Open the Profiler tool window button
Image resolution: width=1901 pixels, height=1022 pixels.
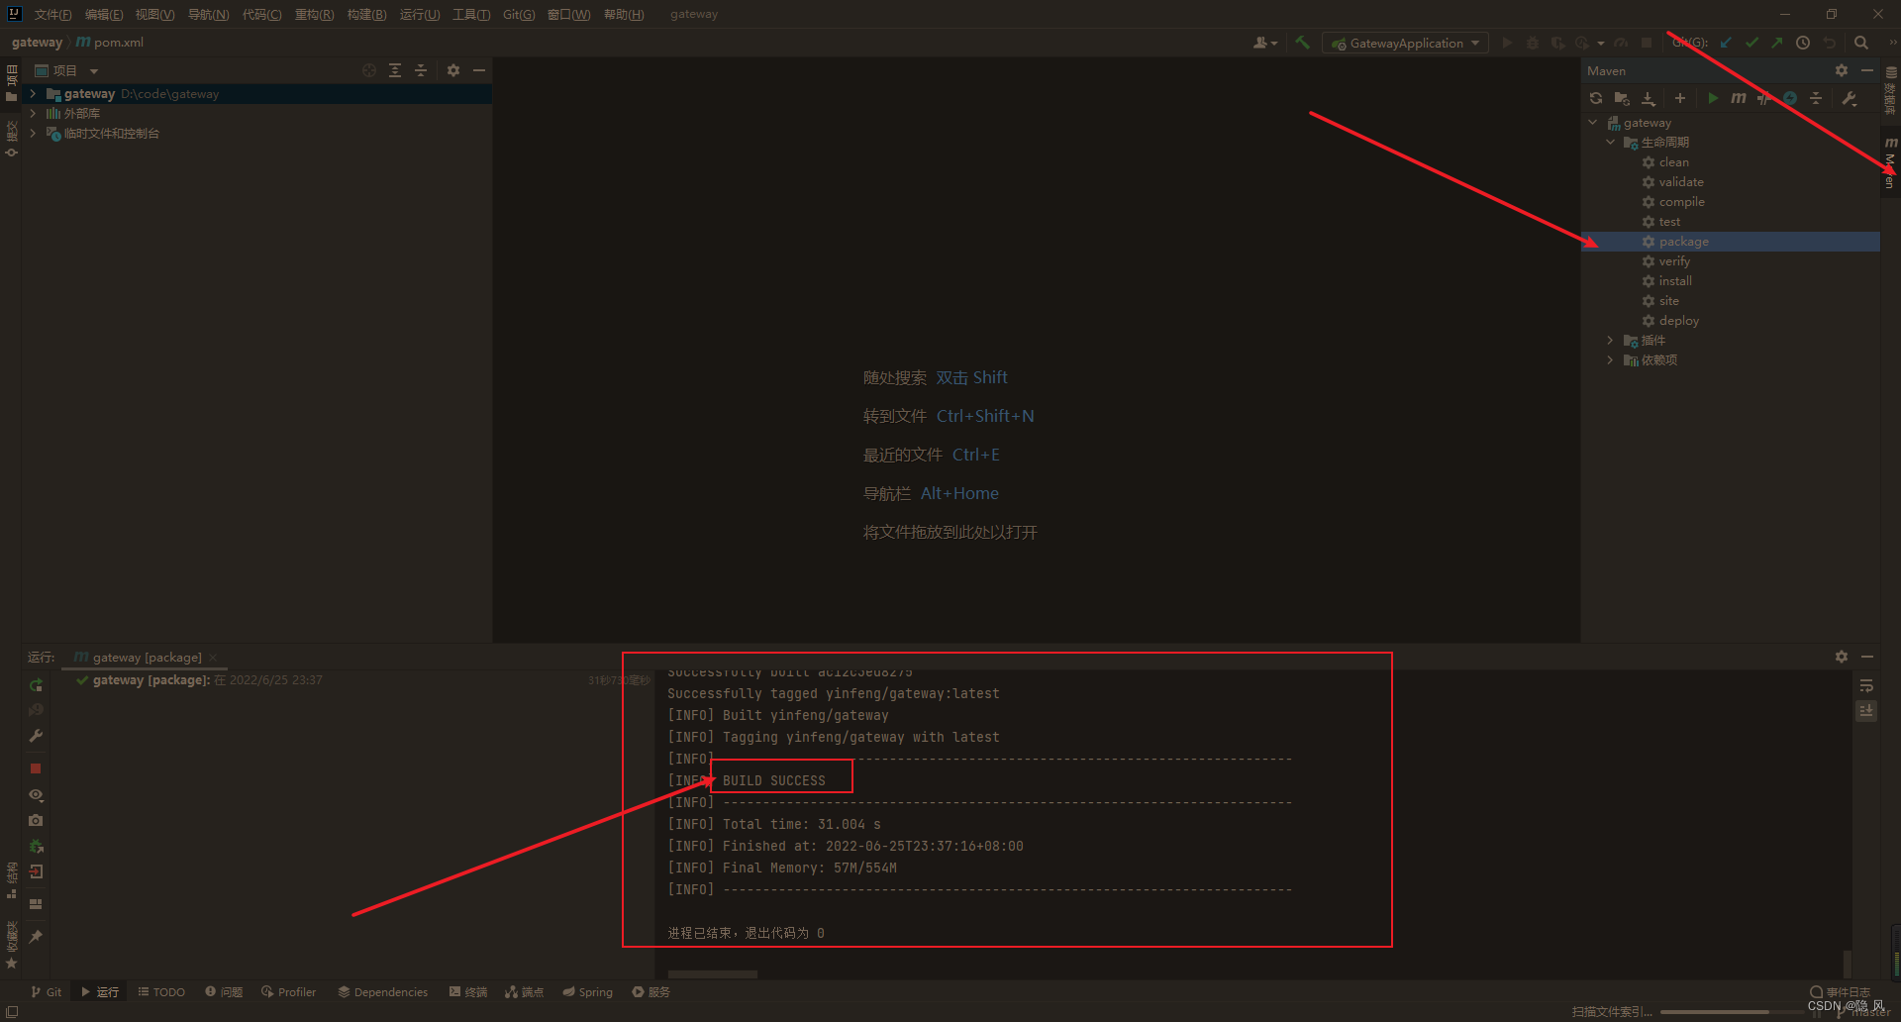click(x=289, y=992)
